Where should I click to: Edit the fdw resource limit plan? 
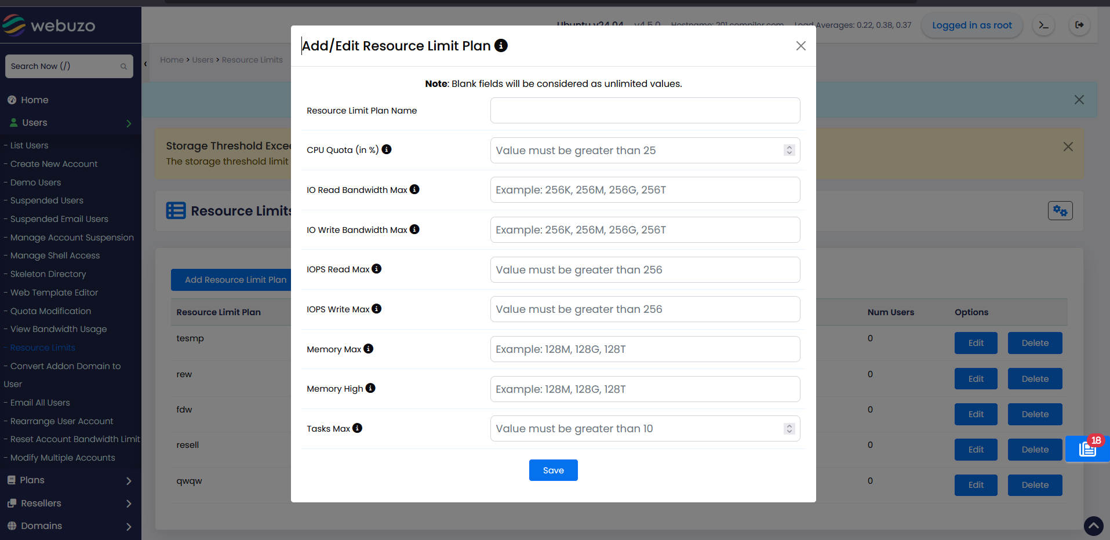976,414
